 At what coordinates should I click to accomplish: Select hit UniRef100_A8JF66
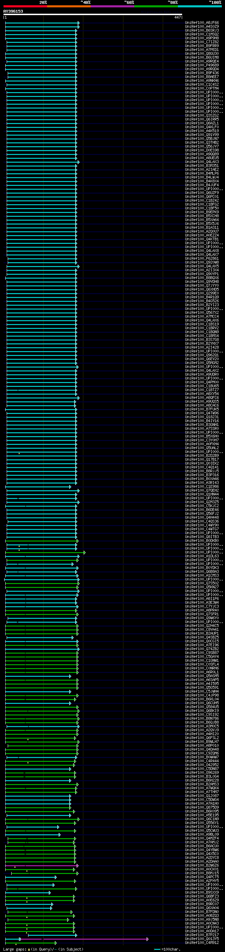pos(202,23)
